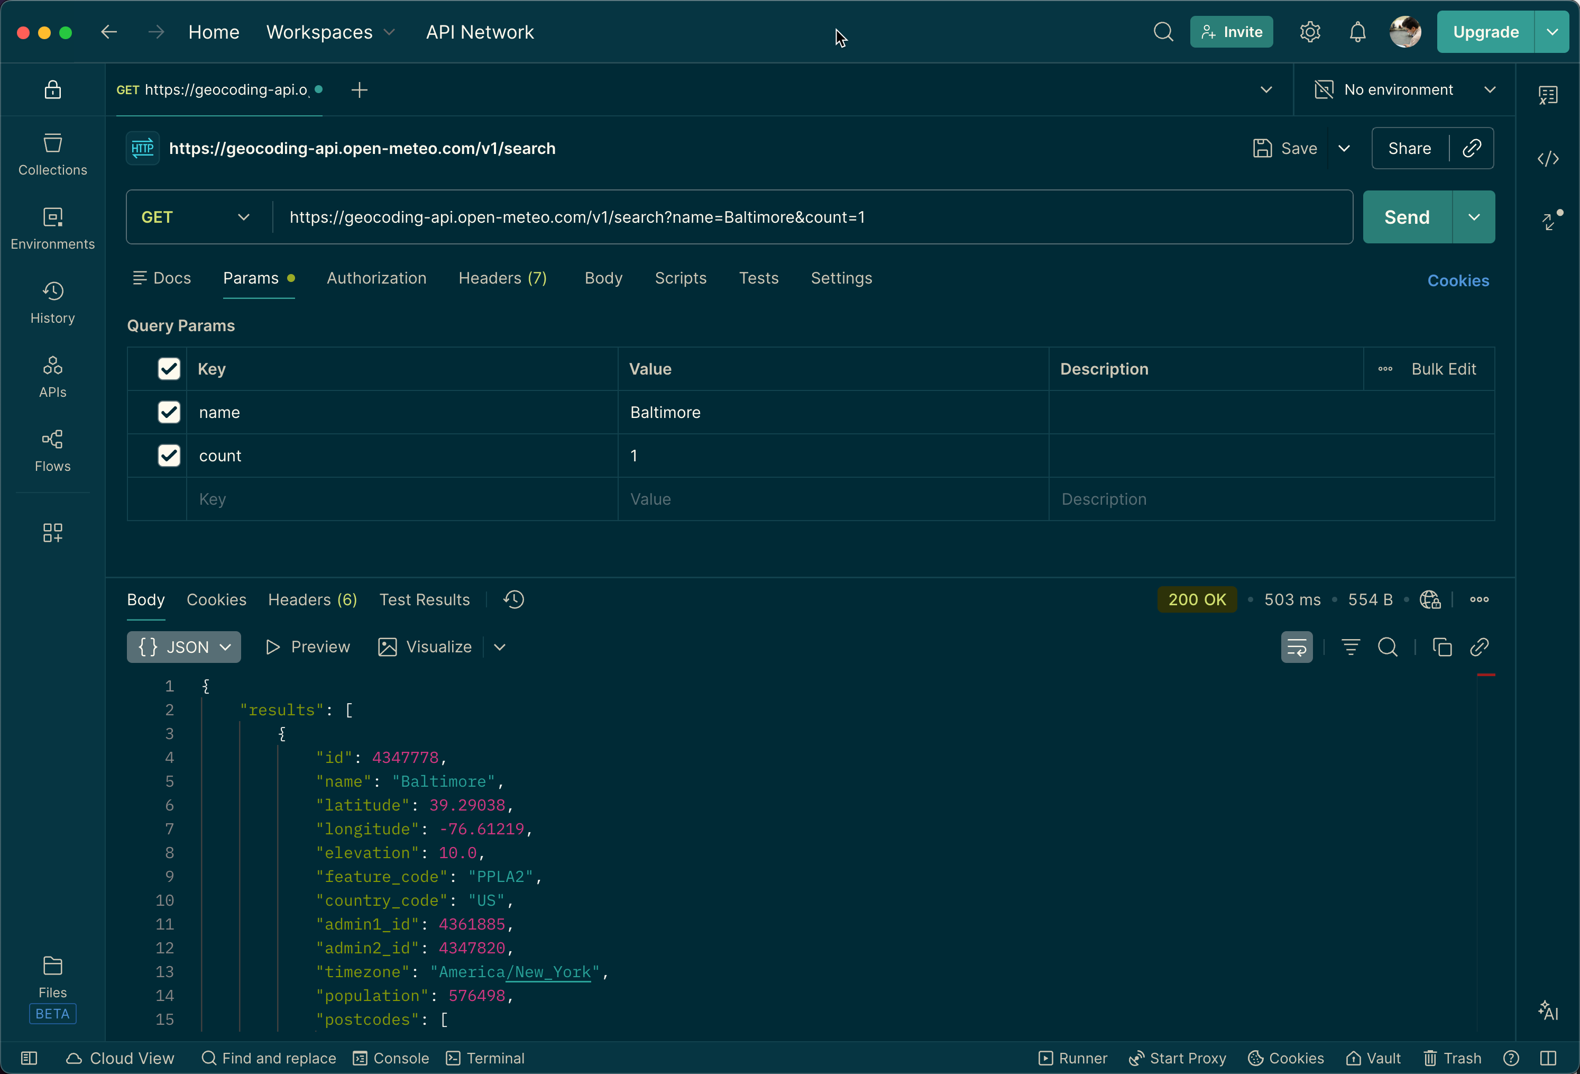Click Bulk Edit for query params
Screen dimensions: 1580x1074
(1444, 369)
